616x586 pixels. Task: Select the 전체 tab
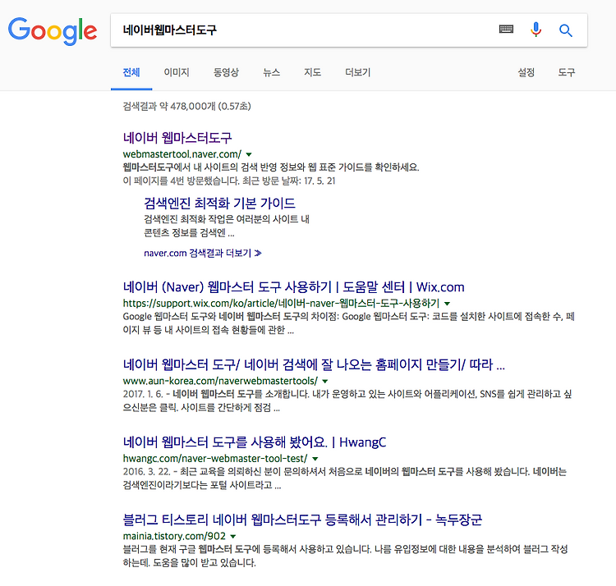[x=131, y=72]
